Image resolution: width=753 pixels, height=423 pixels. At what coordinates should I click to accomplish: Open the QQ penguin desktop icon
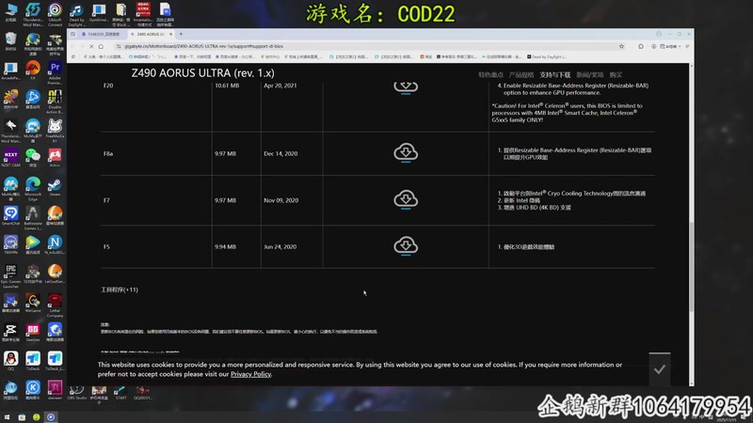[10, 361]
